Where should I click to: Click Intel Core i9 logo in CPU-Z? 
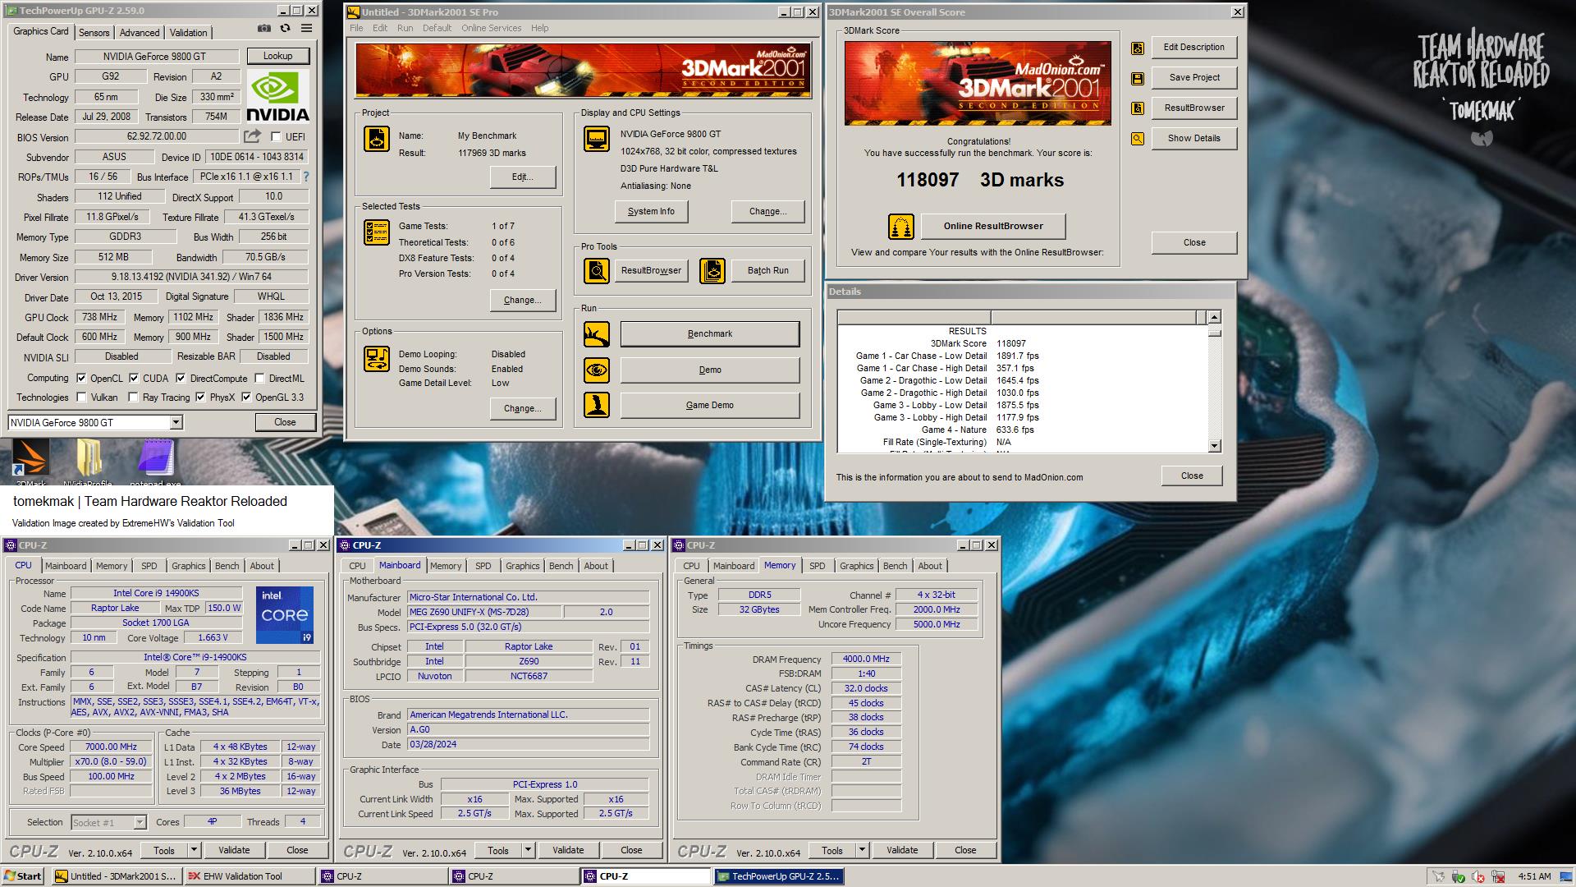point(284,615)
